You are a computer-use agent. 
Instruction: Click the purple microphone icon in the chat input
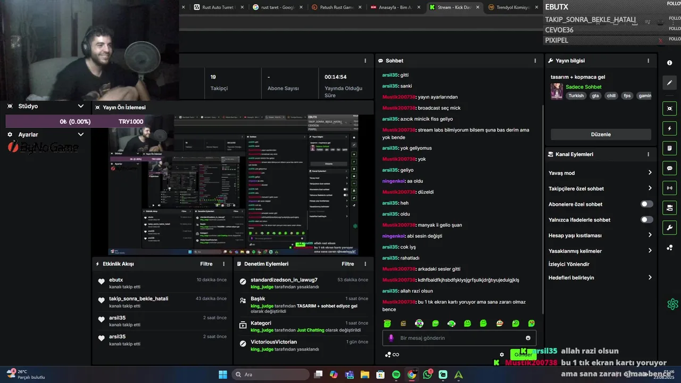[x=391, y=338]
